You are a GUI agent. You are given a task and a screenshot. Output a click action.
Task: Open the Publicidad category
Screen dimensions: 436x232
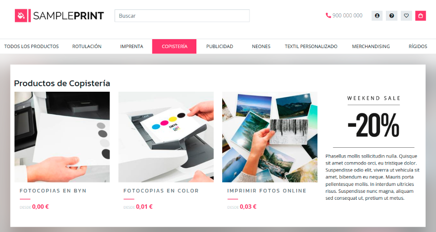[x=220, y=47]
